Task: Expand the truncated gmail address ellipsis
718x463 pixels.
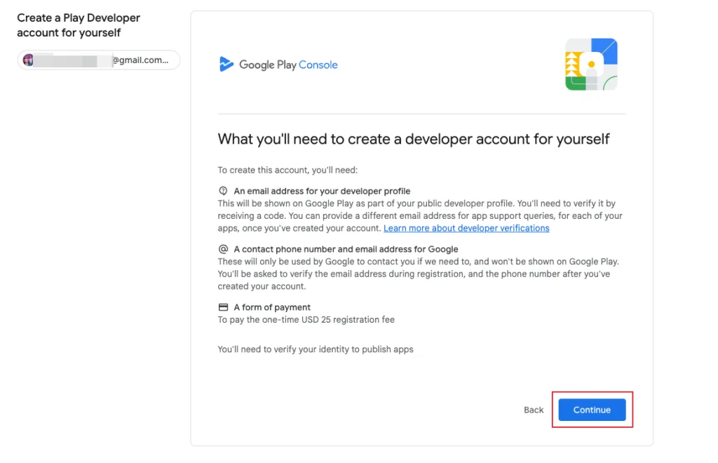Action: click(167, 60)
